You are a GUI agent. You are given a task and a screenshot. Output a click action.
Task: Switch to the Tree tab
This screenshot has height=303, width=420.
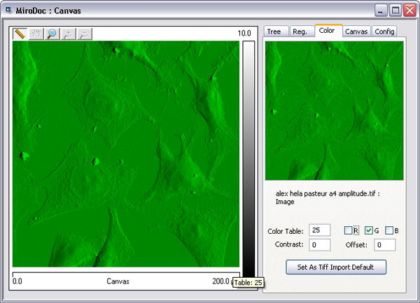274,31
